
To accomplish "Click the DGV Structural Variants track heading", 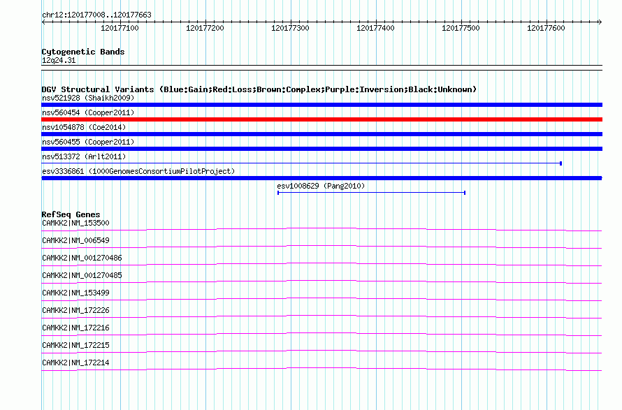I will (259, 89).
